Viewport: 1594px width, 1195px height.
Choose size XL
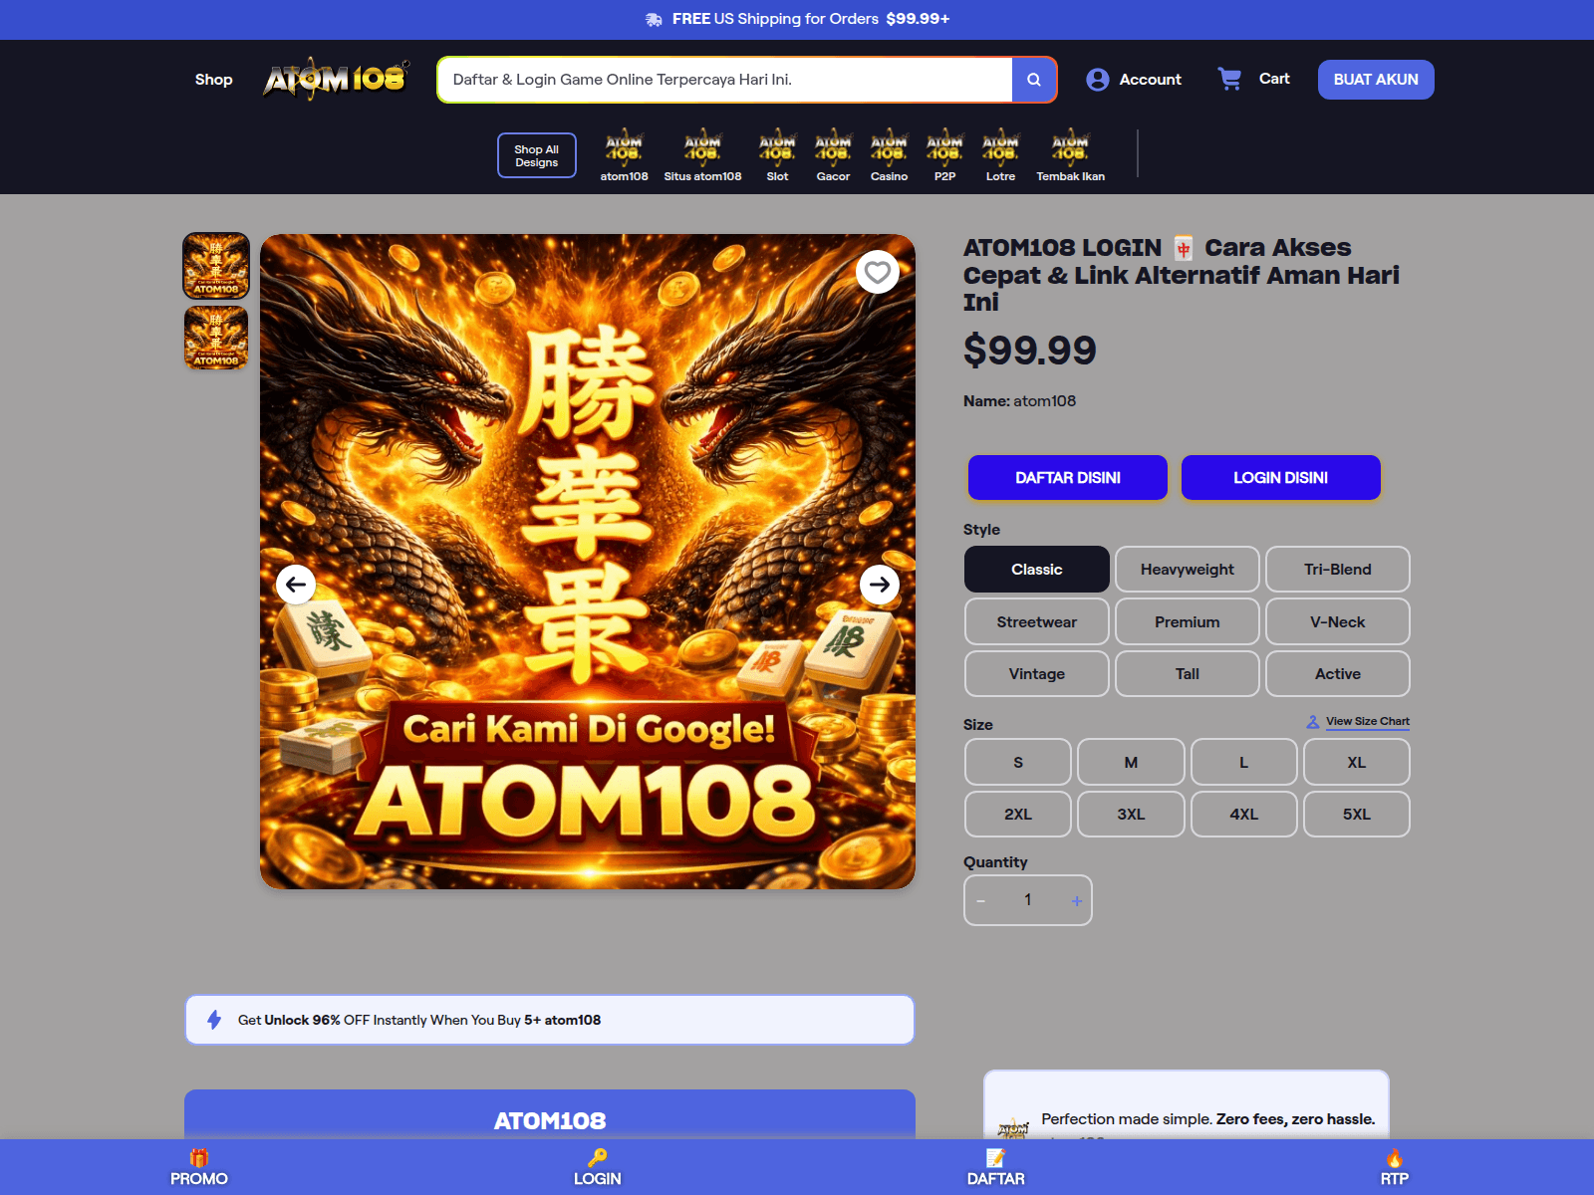tap(1357, 762)
